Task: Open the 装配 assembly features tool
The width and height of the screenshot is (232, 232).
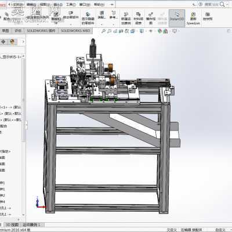Action: [x=101, y=14]
